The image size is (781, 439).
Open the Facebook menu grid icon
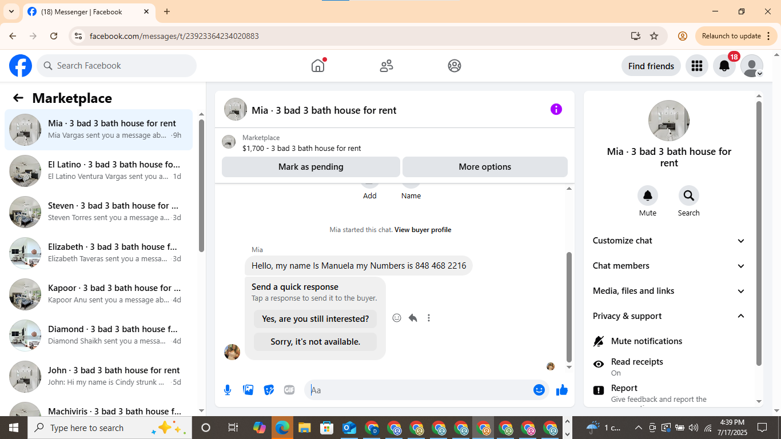[x=696, y=66]
